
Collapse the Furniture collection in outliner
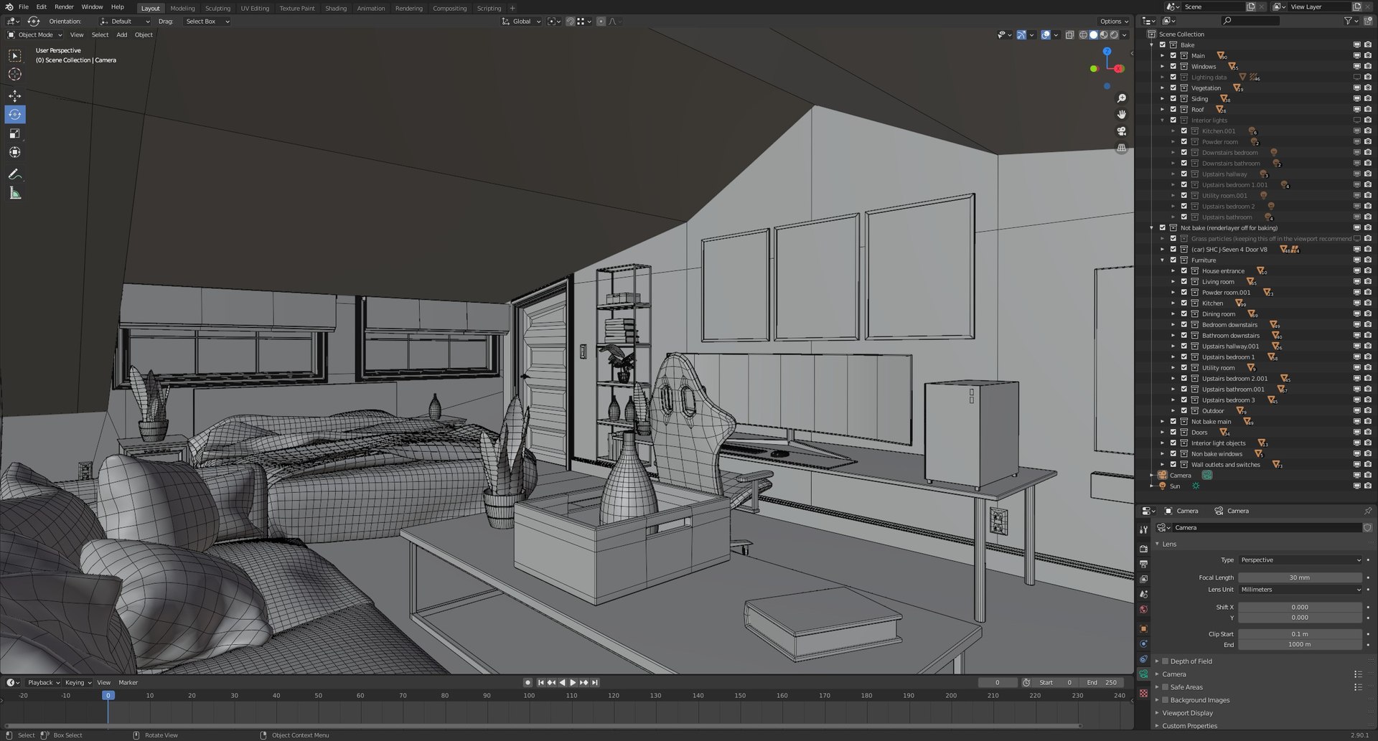point(1163,260)
